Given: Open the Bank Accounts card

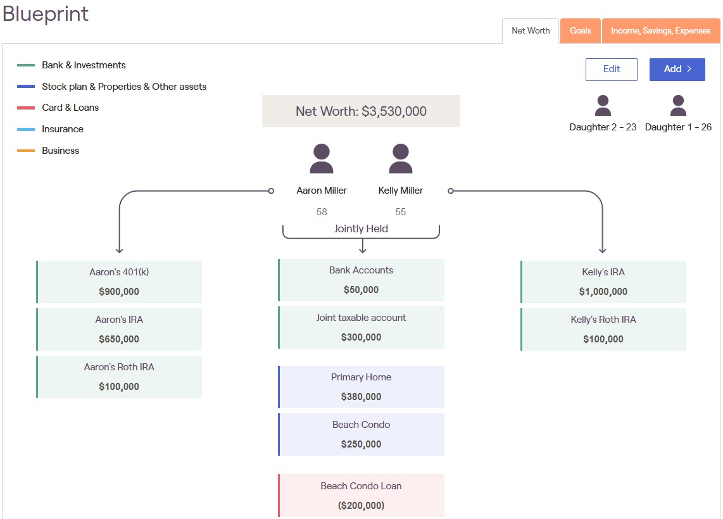Looking at the screenshot, I should tap(361, 280).
